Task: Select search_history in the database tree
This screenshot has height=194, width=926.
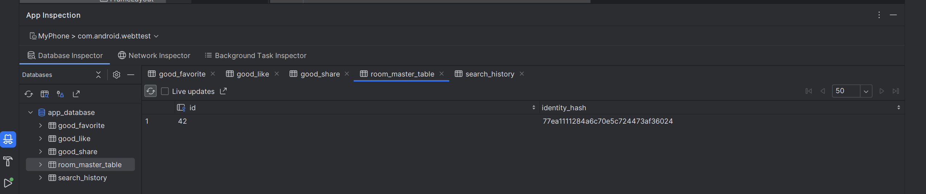Action: [x=82, y=178]
